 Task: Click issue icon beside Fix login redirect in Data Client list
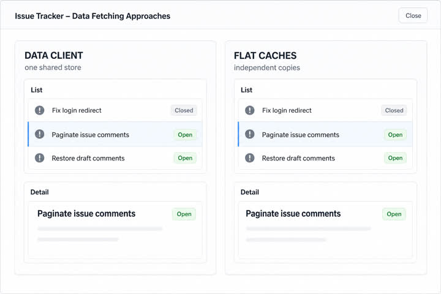tap(39, 110)
